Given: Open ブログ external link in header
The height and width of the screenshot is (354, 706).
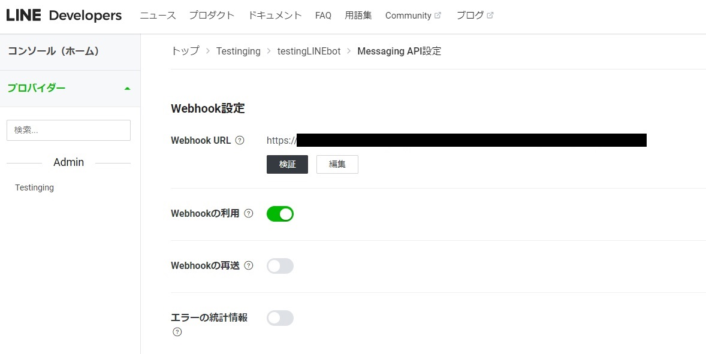Looking at the screenshot, I should (x=475, y=16).
